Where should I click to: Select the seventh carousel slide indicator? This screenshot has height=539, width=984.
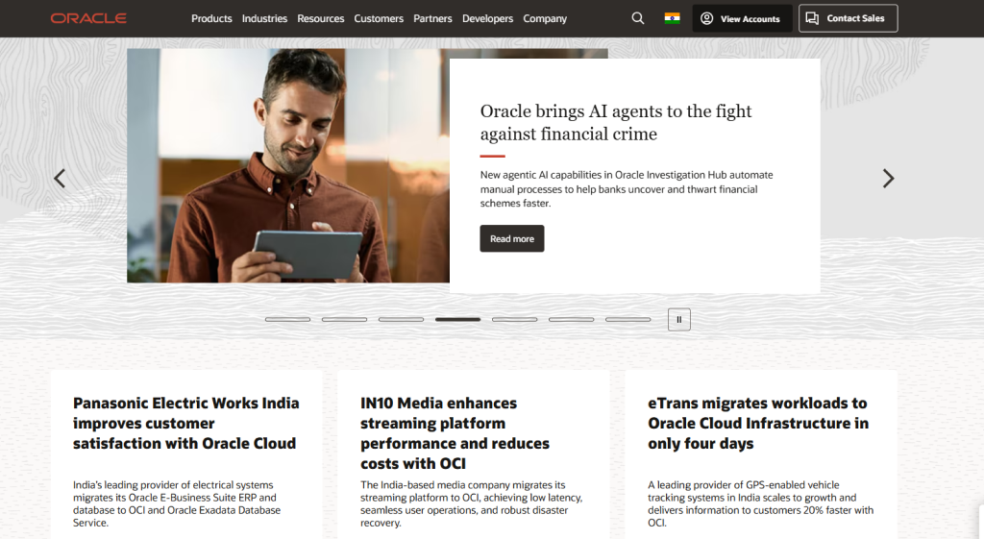pos(627,319)
